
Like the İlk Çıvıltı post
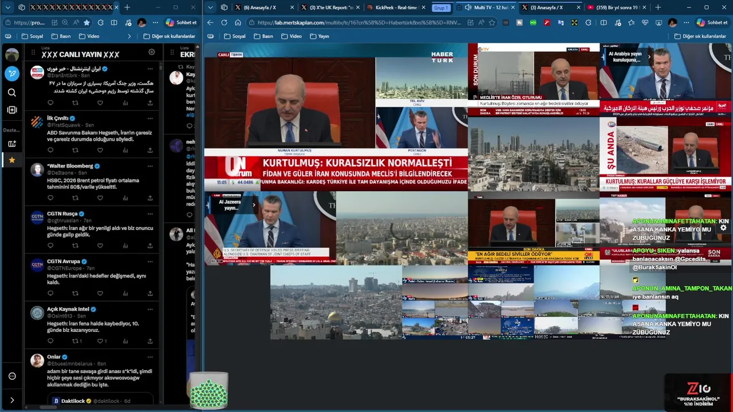pos(100,150)
